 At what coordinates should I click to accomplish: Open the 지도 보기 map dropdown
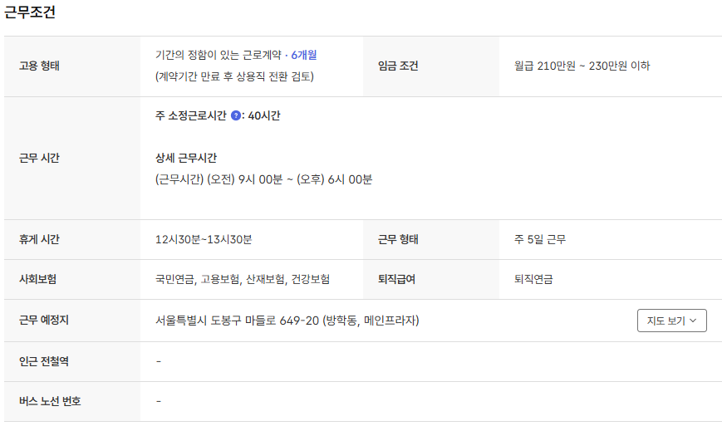[x=671, y=321]
